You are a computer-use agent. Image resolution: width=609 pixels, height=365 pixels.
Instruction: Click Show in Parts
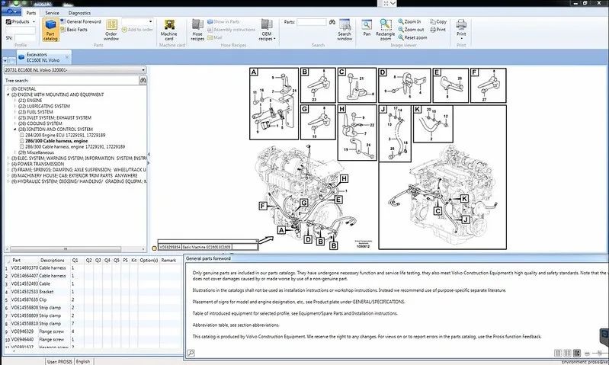click(x=223, y=22)
